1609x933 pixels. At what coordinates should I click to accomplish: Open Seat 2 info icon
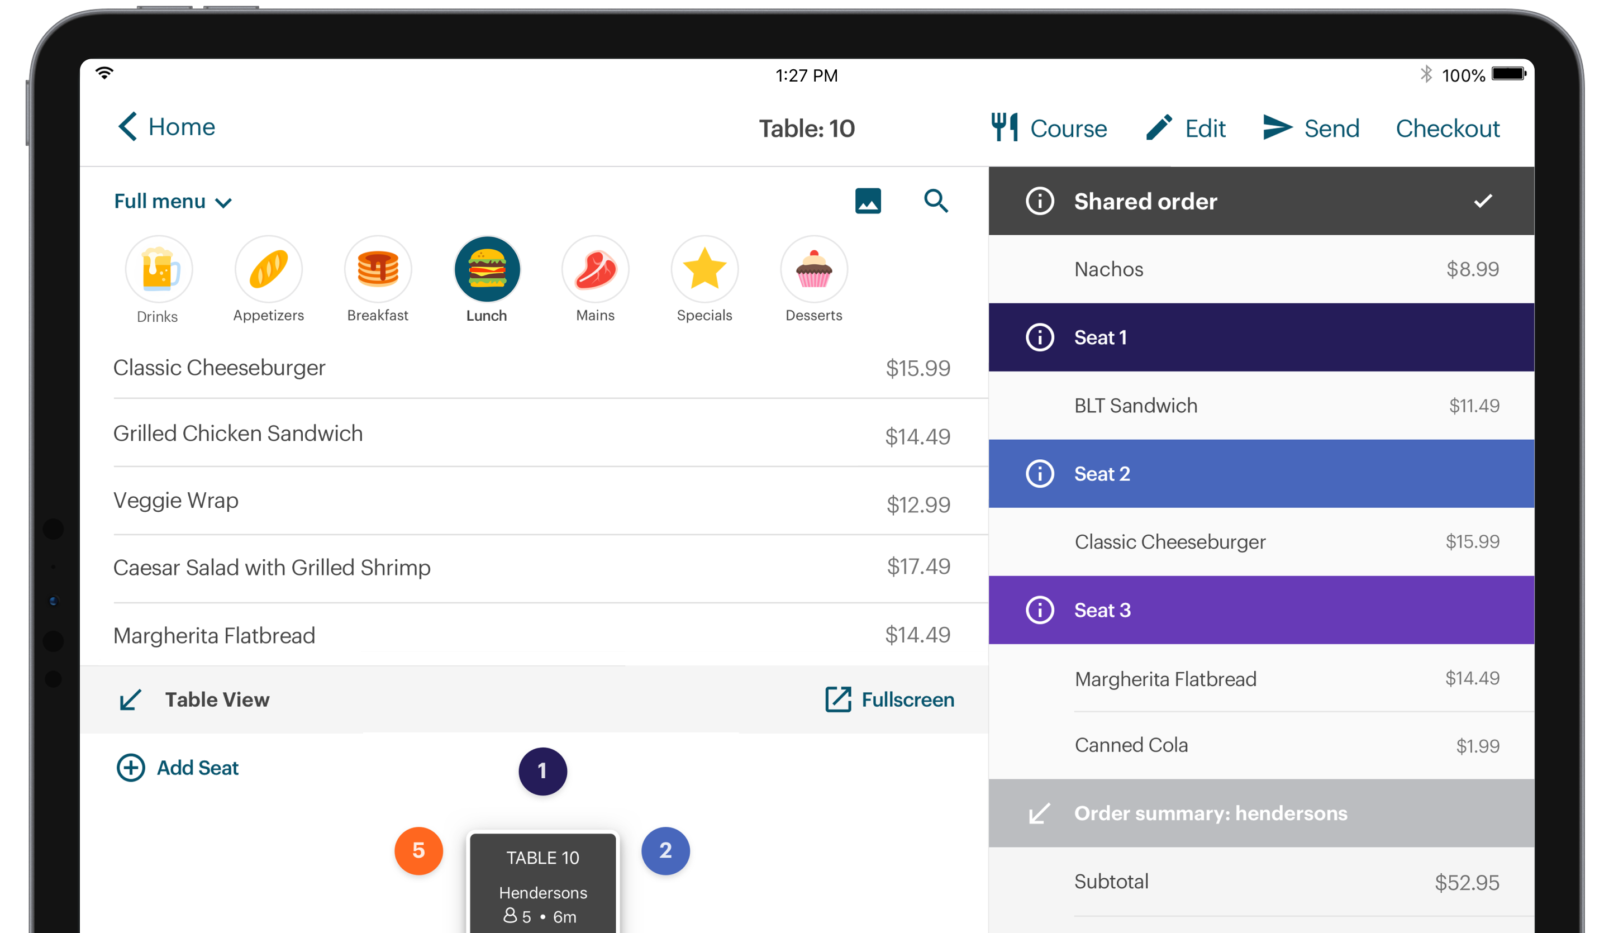pyautogui.click(x=1040, y=474)
